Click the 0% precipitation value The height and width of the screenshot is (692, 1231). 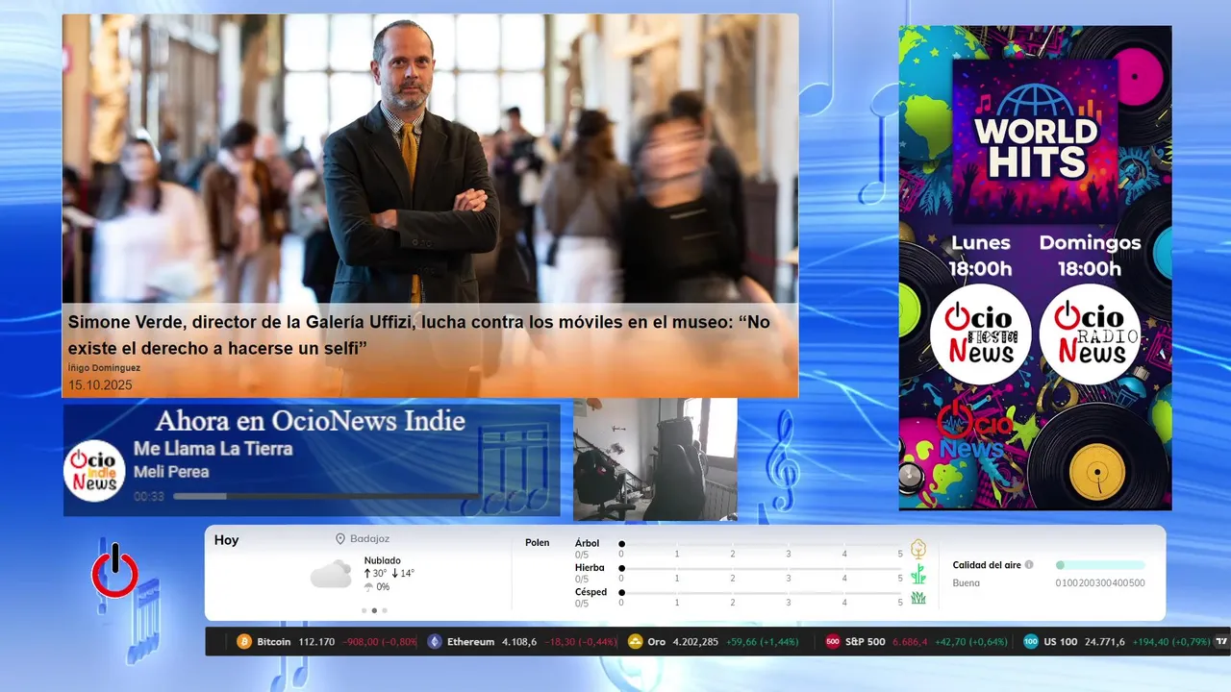pyautogui.click(x=383, y=587)
